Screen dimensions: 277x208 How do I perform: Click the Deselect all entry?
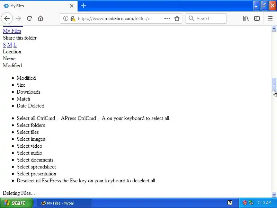click(86, 181)
